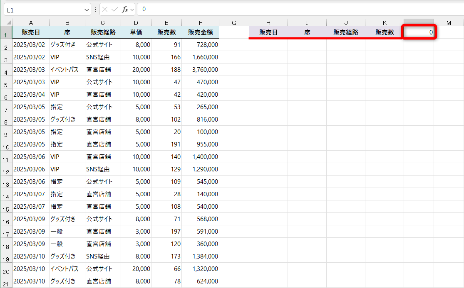Select the date cell 2025/03/02 in A2
464x288 pixels.
click(x=30, y=44)
